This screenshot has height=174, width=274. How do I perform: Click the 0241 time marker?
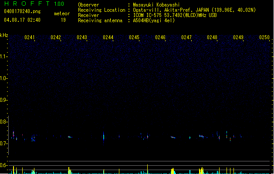point(30,37)
